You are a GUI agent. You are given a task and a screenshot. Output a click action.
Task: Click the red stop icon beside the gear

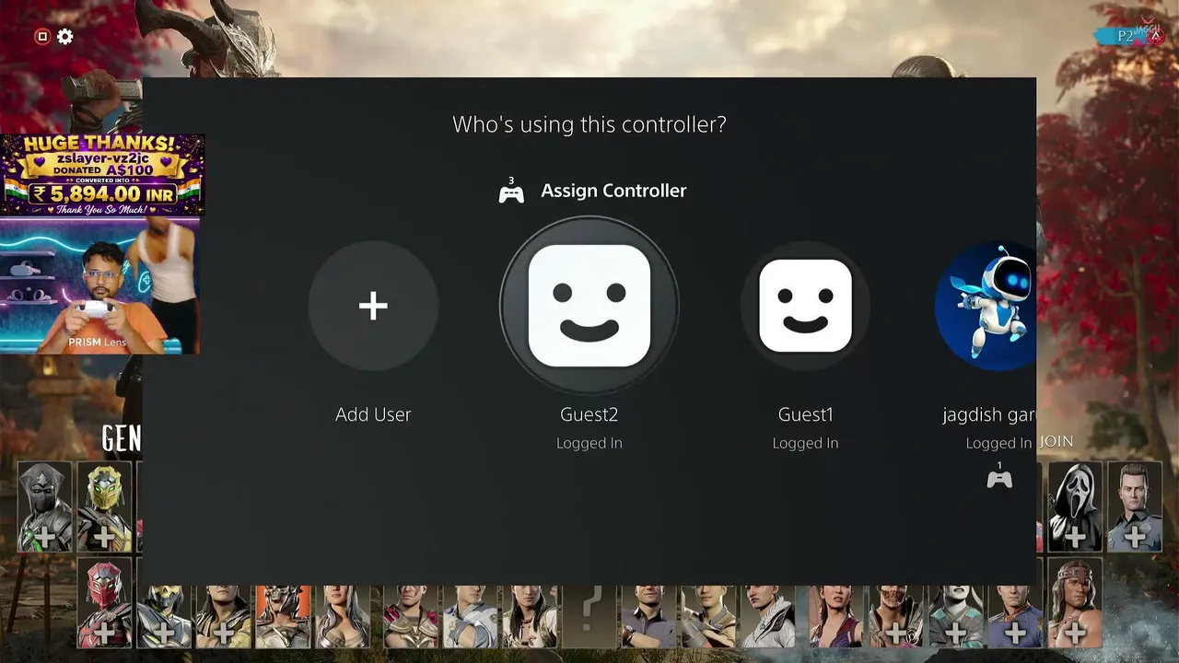tap(41, 37)
